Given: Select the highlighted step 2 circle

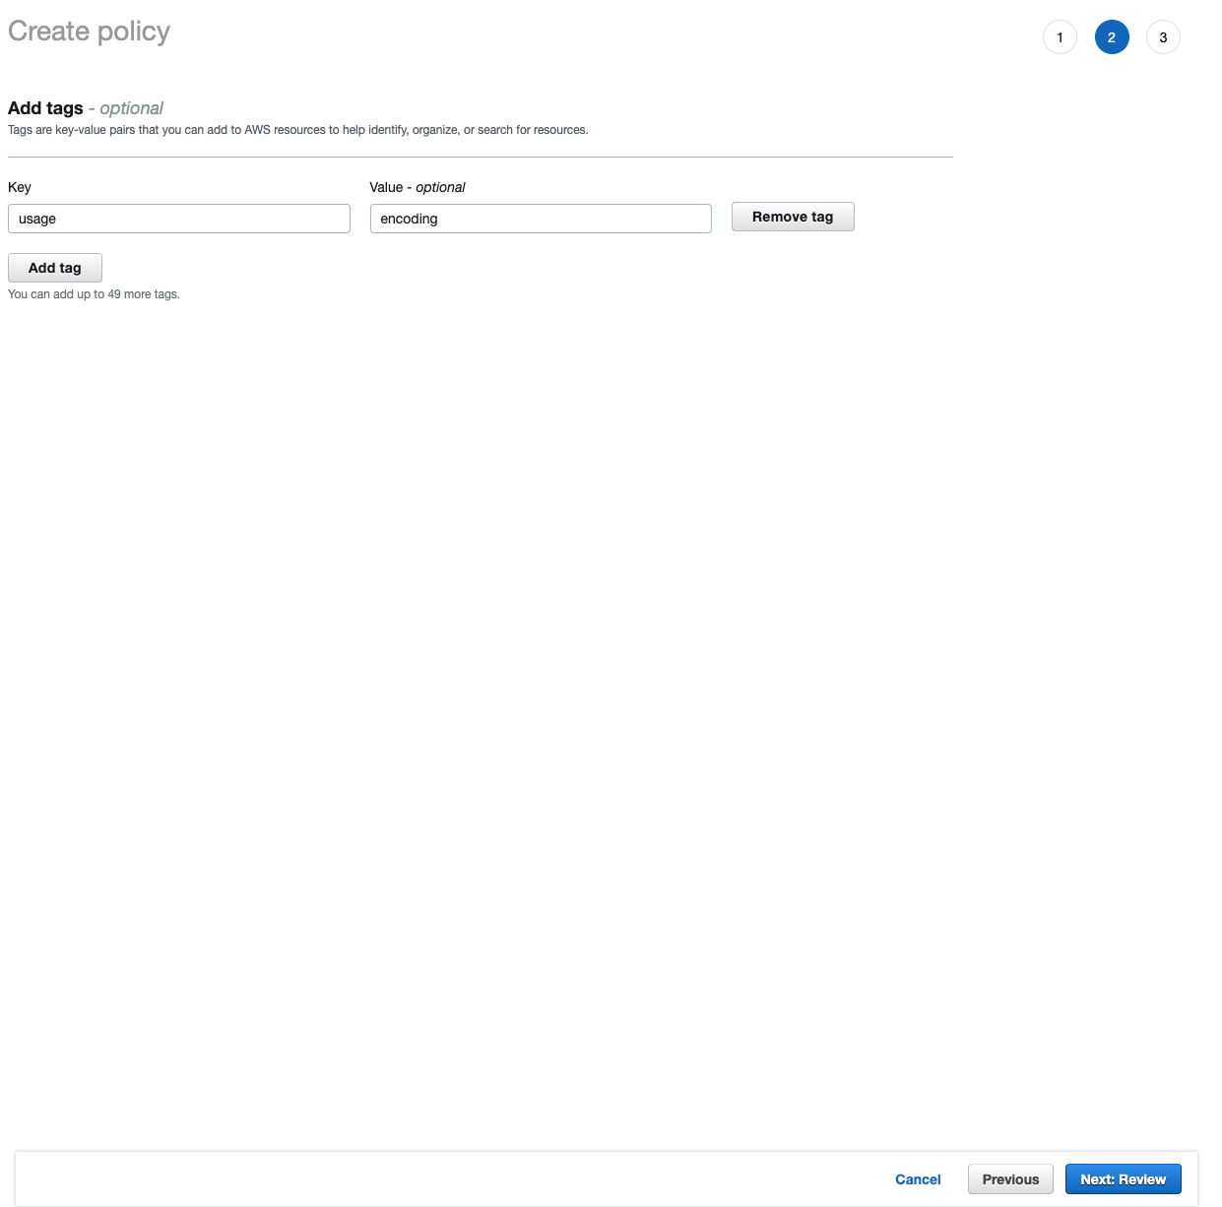Looking at the screenshot, I should (1111, 37).
